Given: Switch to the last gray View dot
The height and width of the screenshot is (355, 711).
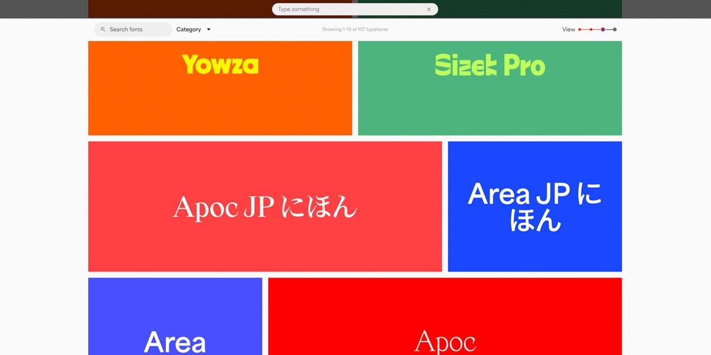Looking at the screenshot, I should 614,30.
